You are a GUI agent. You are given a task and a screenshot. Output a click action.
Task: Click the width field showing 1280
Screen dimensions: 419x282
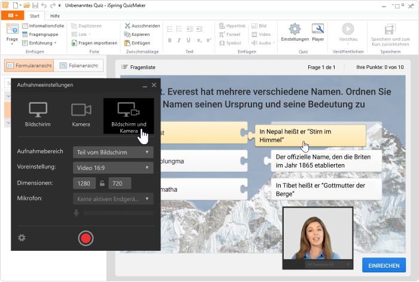point(84,183)
